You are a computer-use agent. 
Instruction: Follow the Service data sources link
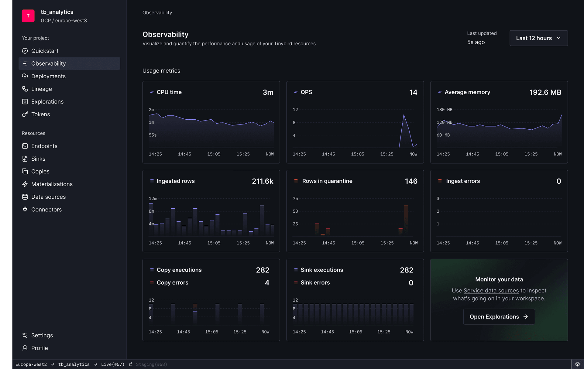491,291
